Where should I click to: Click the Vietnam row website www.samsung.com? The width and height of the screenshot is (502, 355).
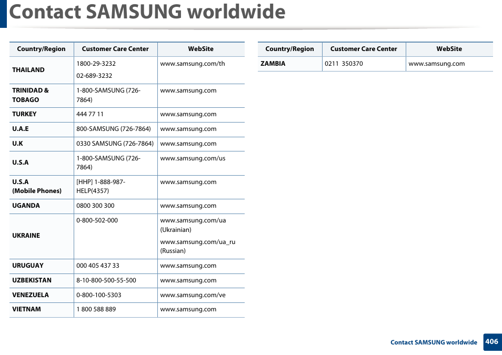[x=188, y=310]
